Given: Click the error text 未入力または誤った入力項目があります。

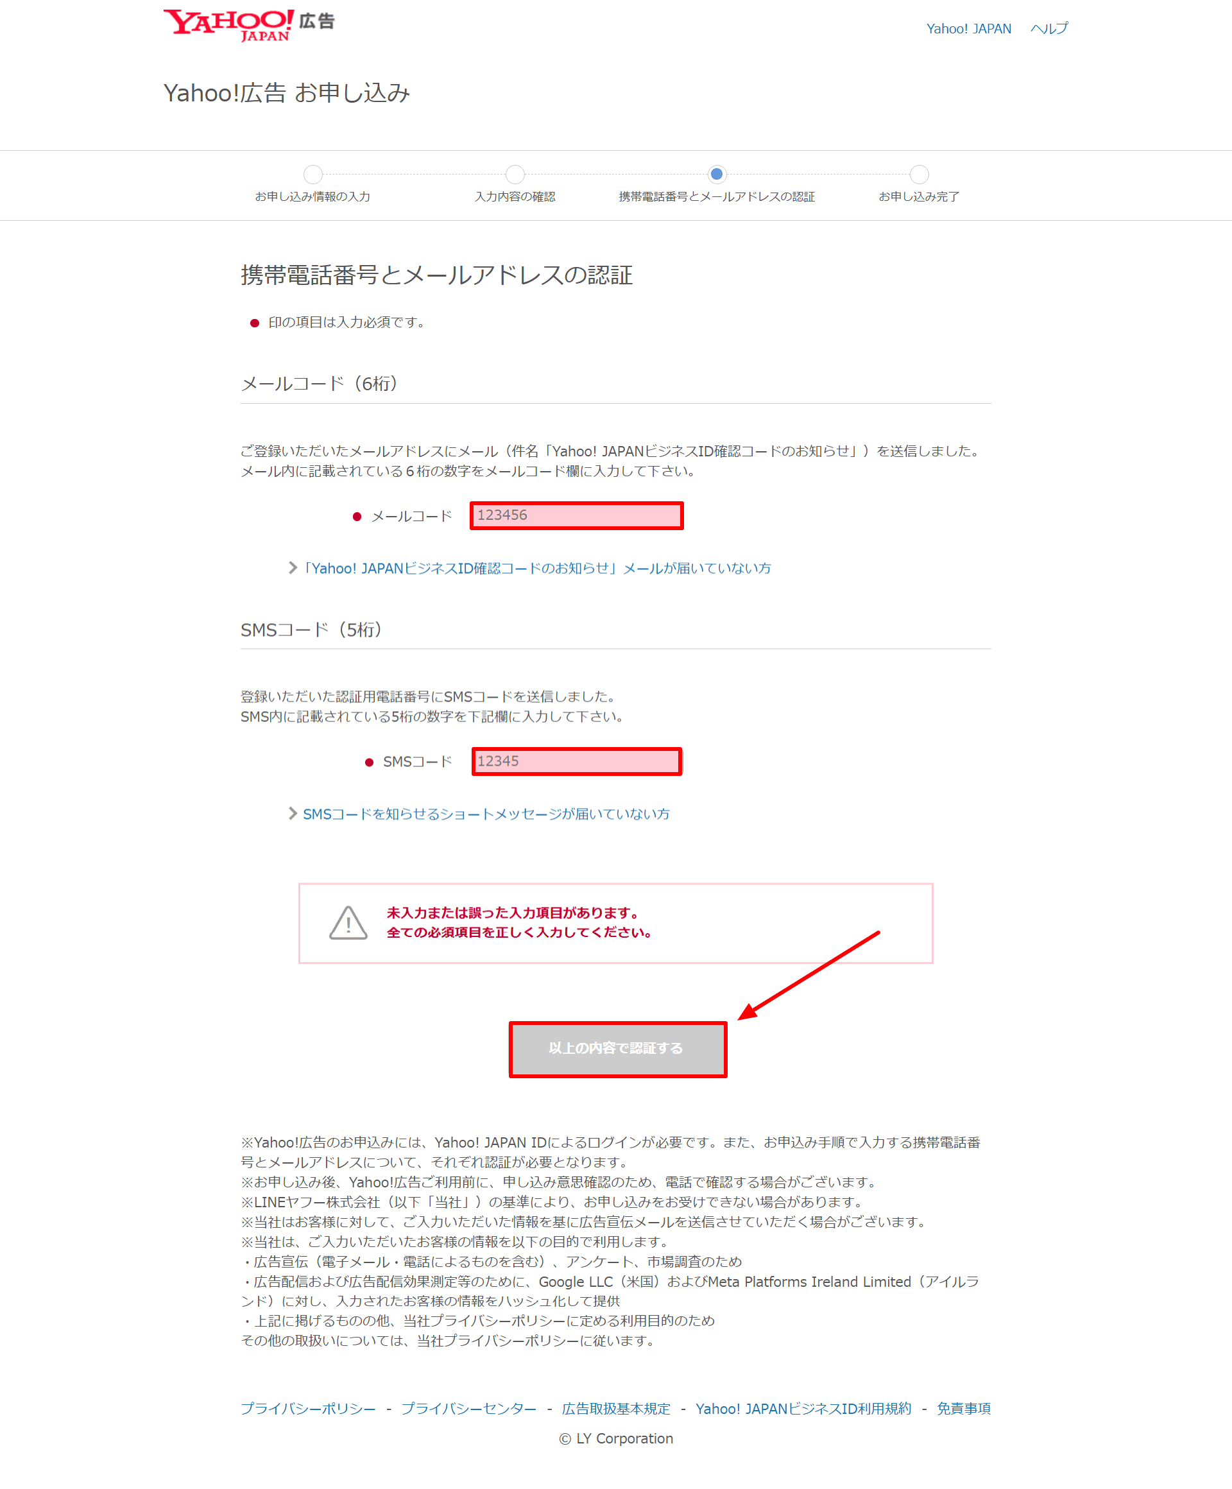Looking at the screenshot, I should pyautogui.click(x=515, y=913).
